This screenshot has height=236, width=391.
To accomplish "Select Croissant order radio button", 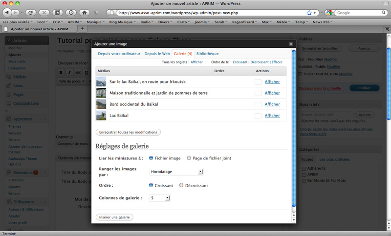I will pyautogui.click(x=151, y=185).
